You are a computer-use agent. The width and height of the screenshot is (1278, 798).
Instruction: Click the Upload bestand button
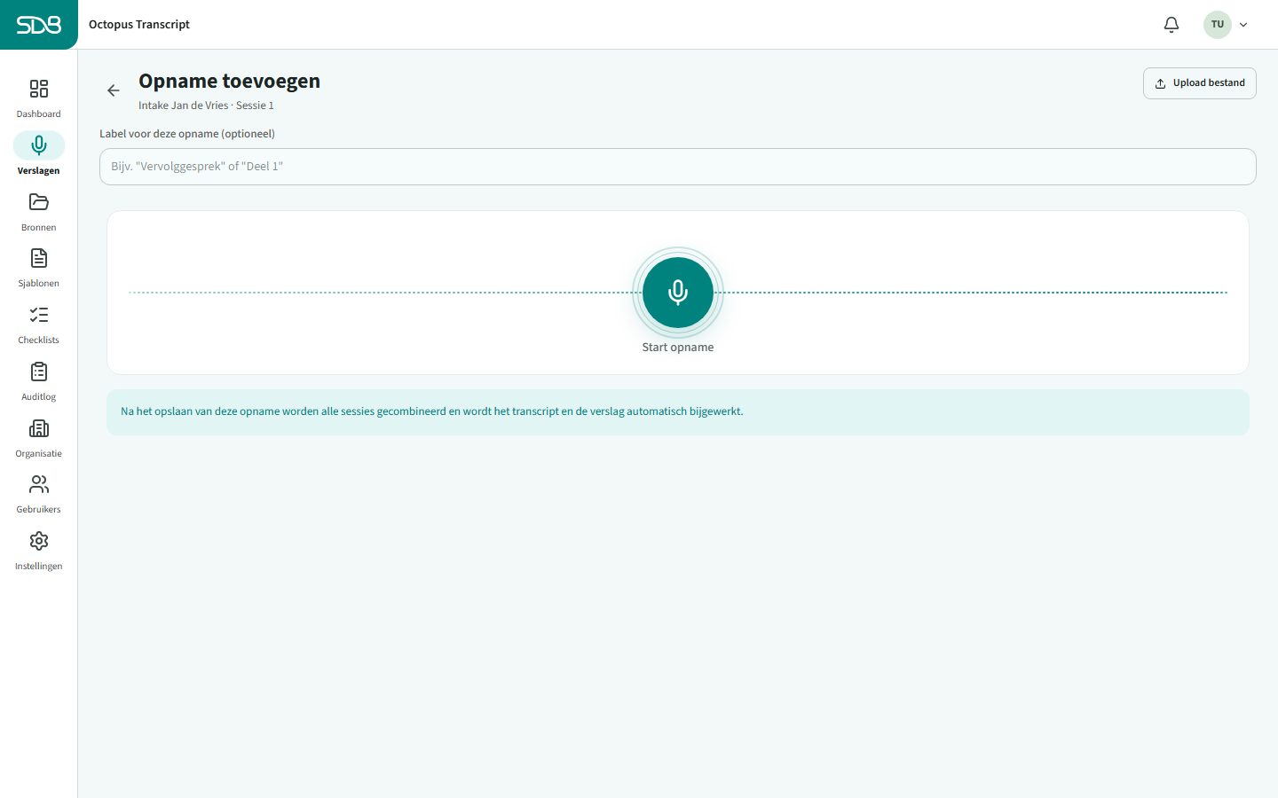(1199, 83)
